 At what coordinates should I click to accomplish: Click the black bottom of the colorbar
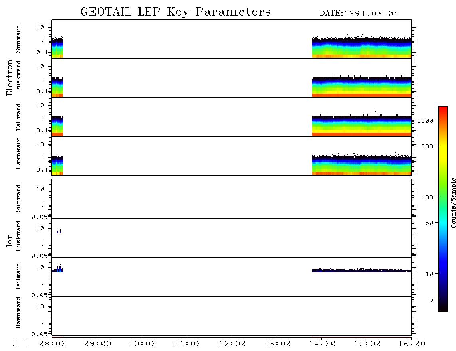pos(443,307)
